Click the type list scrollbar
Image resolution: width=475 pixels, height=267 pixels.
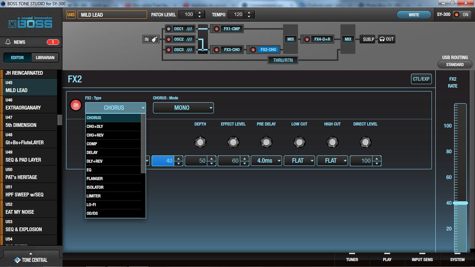(x=143, y=144)
